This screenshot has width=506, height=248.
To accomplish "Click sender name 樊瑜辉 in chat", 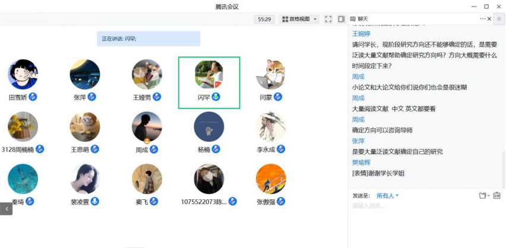I will [361, 163].
